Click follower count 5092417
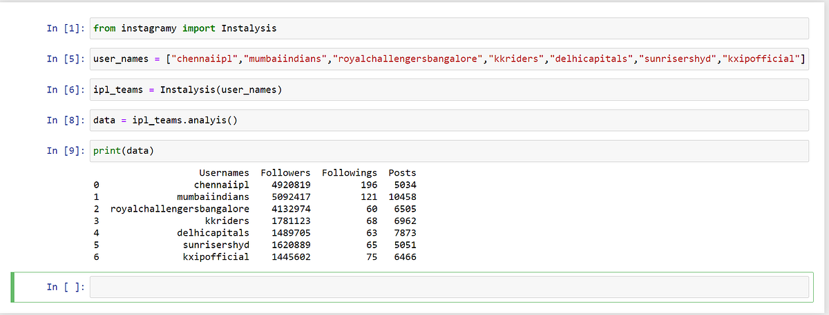The width and height of the screenshot is (829, 315). point(291,196)
